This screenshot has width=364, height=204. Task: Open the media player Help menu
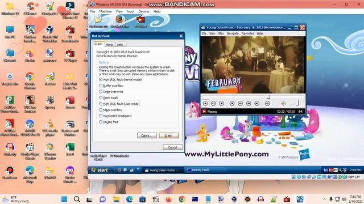[260, 33]
